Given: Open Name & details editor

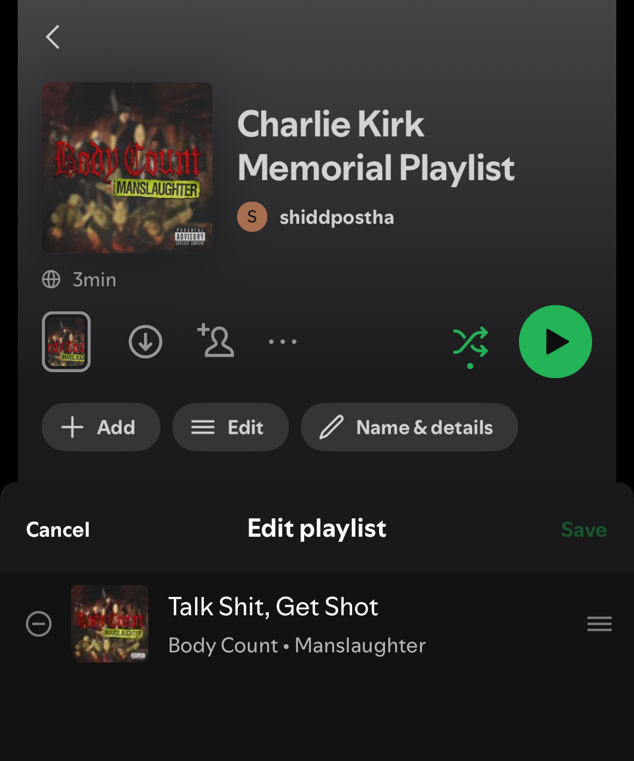Looking at the screenshot, I should (x=409, y=427).
